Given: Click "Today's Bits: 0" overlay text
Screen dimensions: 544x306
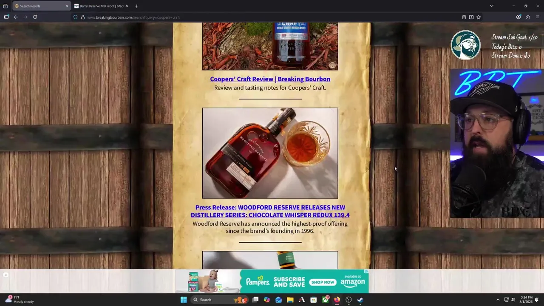Looking at the screenshot, I should (506, 47).
